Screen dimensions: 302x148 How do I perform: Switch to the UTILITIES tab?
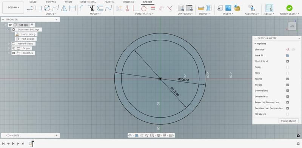(x=128, y=2)
